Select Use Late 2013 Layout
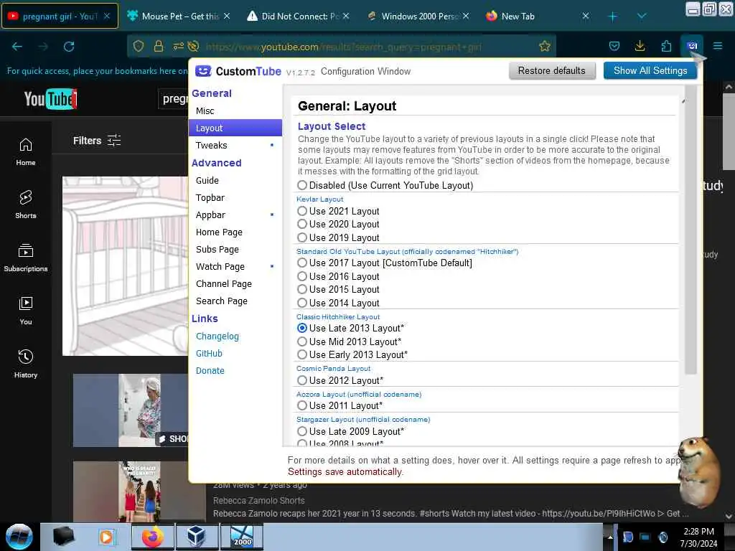 tap(302, 328)
